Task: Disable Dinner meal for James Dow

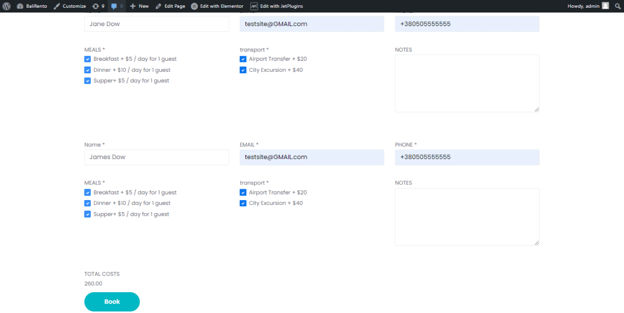Action: point(87,203)
